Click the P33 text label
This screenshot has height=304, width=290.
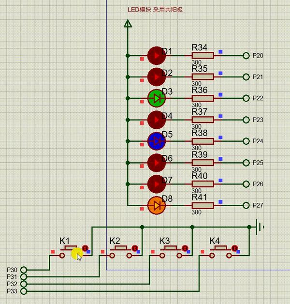click(x=12, y=291)
